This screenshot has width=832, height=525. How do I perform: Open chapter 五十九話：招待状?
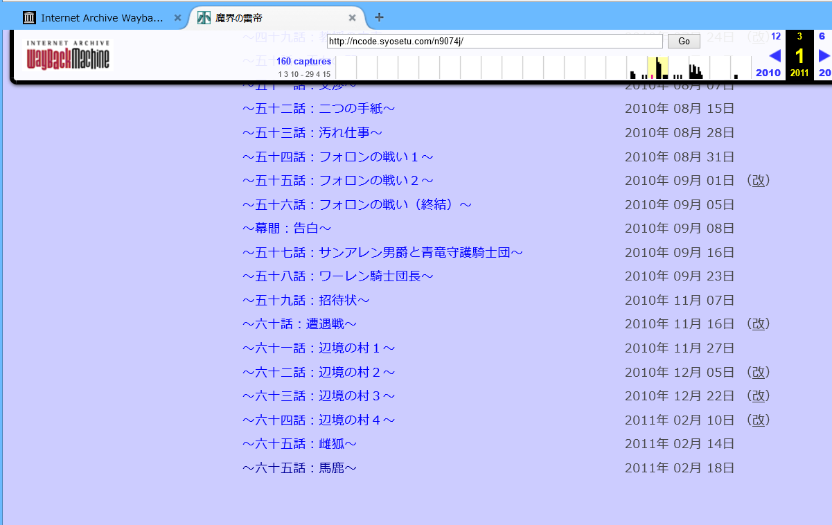306,300
